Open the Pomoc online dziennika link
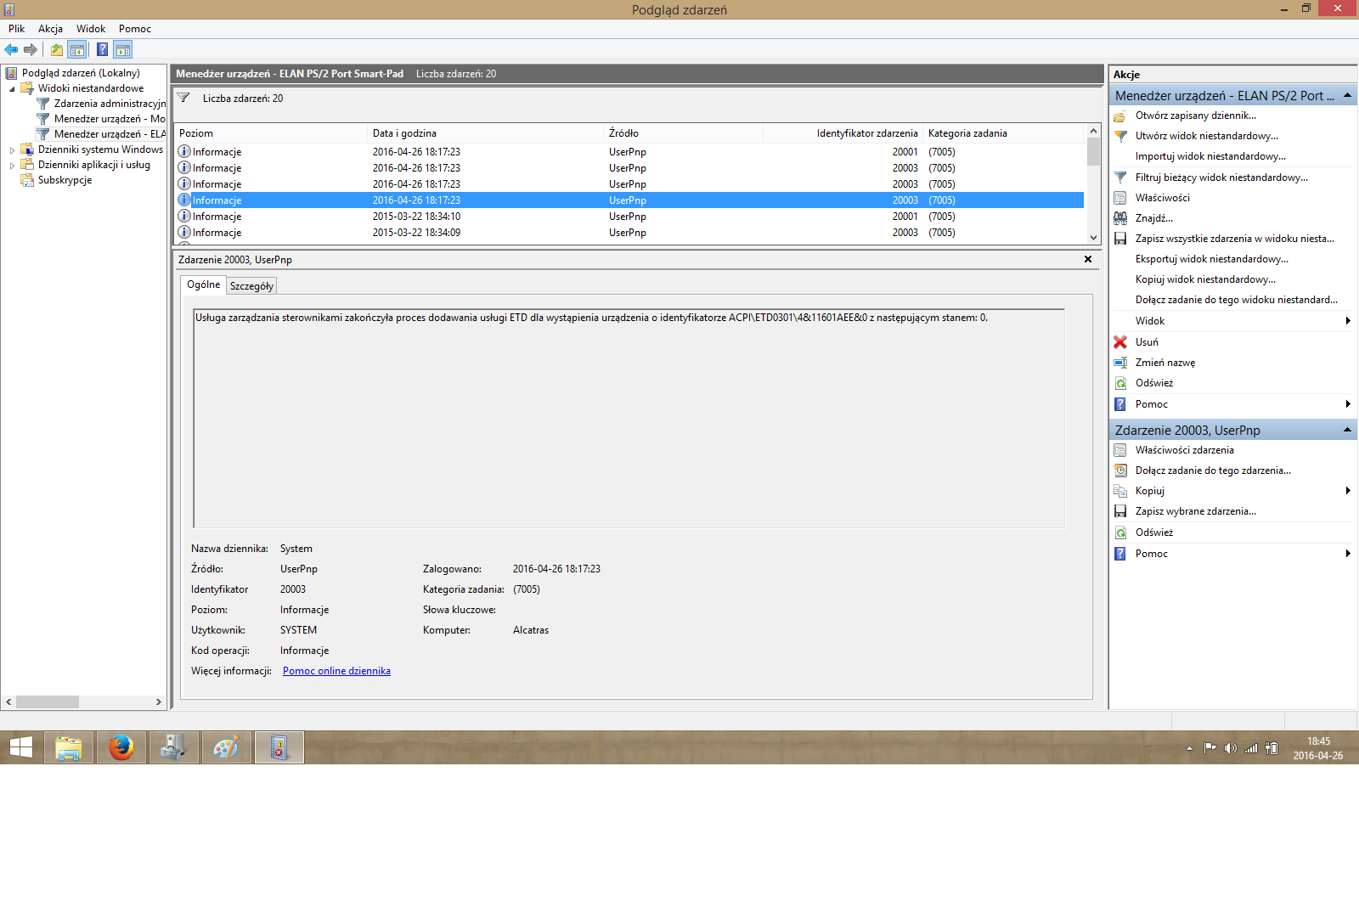This screenshot has height=924, width=1359. point(336,671)
